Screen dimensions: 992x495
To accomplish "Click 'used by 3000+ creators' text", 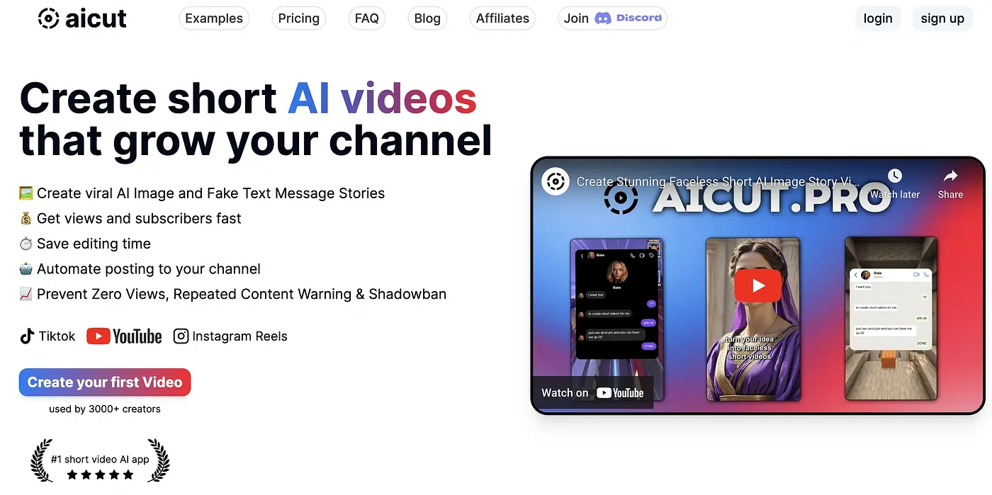I will 105,409.
